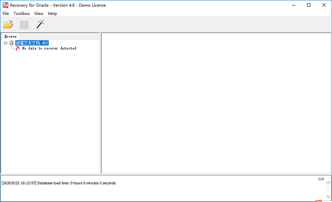Switch to the Browse tab

point(11,37)
